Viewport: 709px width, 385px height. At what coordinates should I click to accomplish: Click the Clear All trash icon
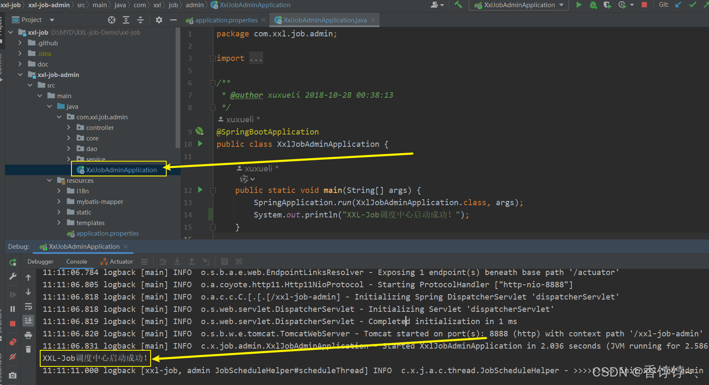tap(28, 349)
